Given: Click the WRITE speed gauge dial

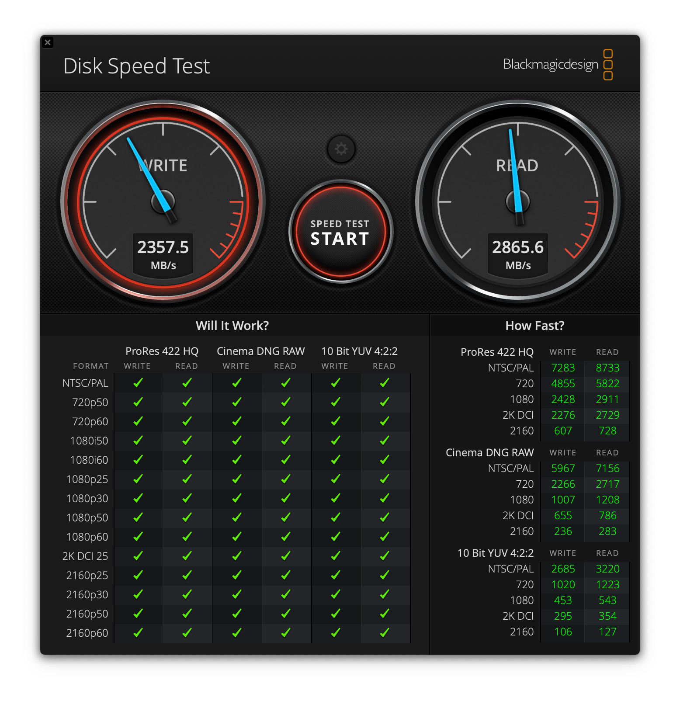Looking at the screenshot, I should pos(163,201).
